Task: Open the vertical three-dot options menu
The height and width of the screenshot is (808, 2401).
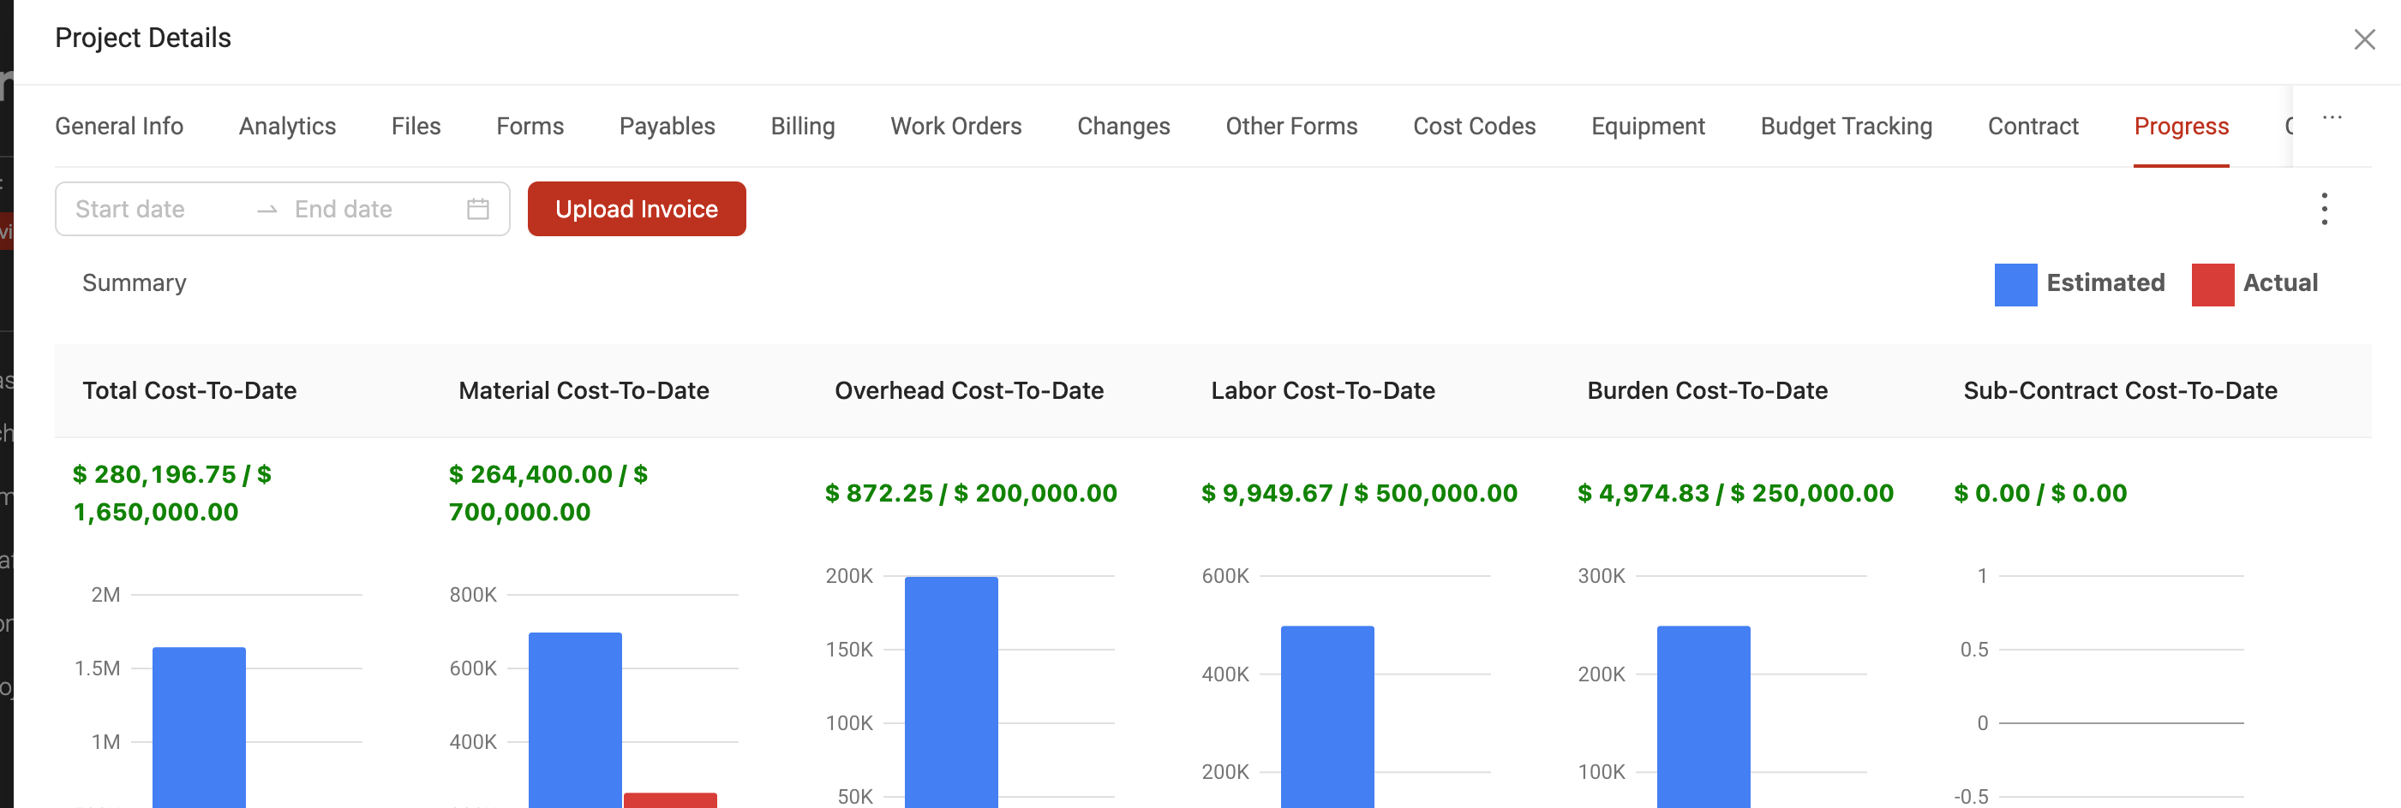Action: click(2324, 209)
